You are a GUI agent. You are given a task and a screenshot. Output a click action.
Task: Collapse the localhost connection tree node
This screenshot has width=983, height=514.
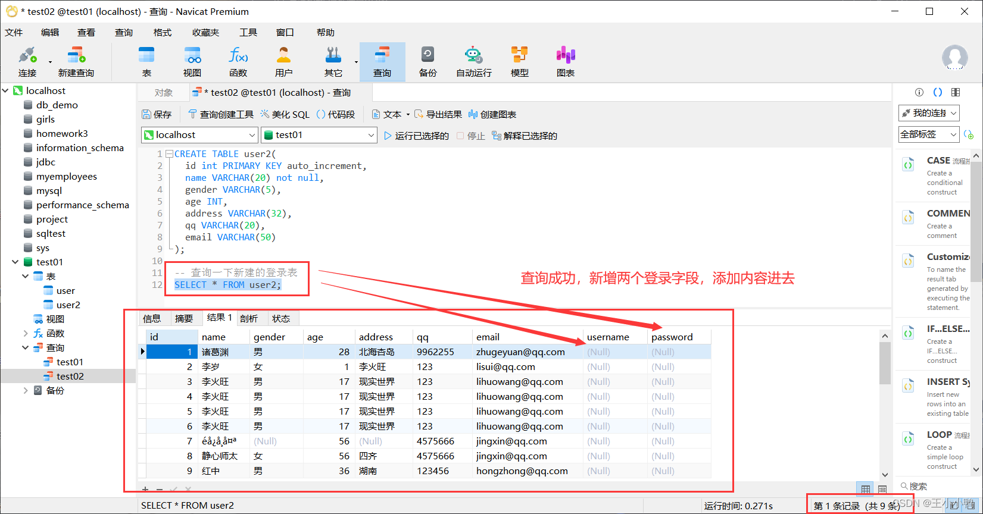point(5,90)
